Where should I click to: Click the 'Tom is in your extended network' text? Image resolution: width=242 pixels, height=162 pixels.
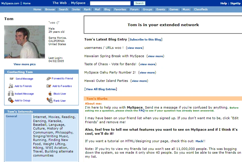tap(163, 25)
